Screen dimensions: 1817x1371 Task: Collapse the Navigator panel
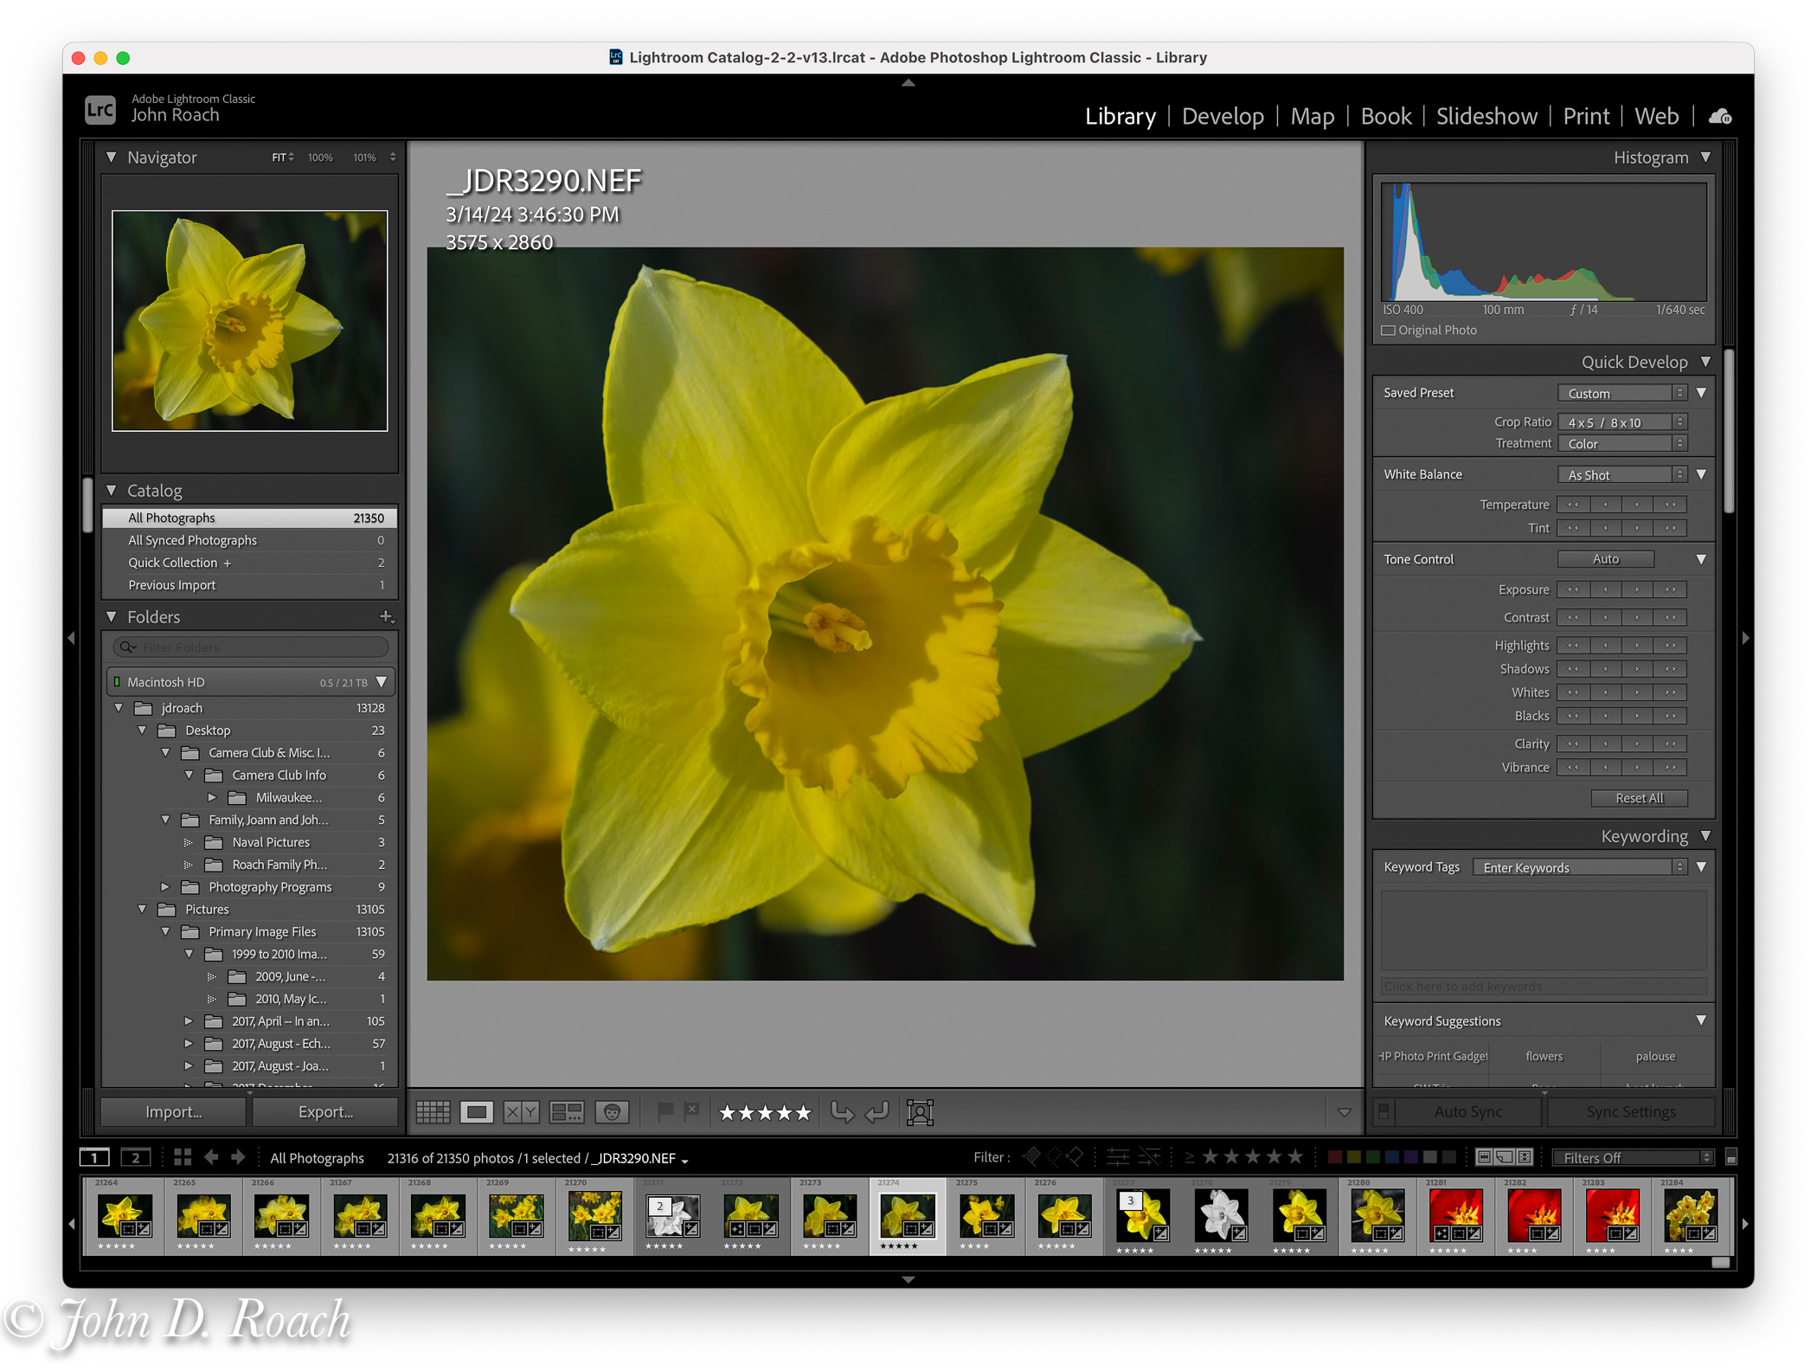(112, 158)
